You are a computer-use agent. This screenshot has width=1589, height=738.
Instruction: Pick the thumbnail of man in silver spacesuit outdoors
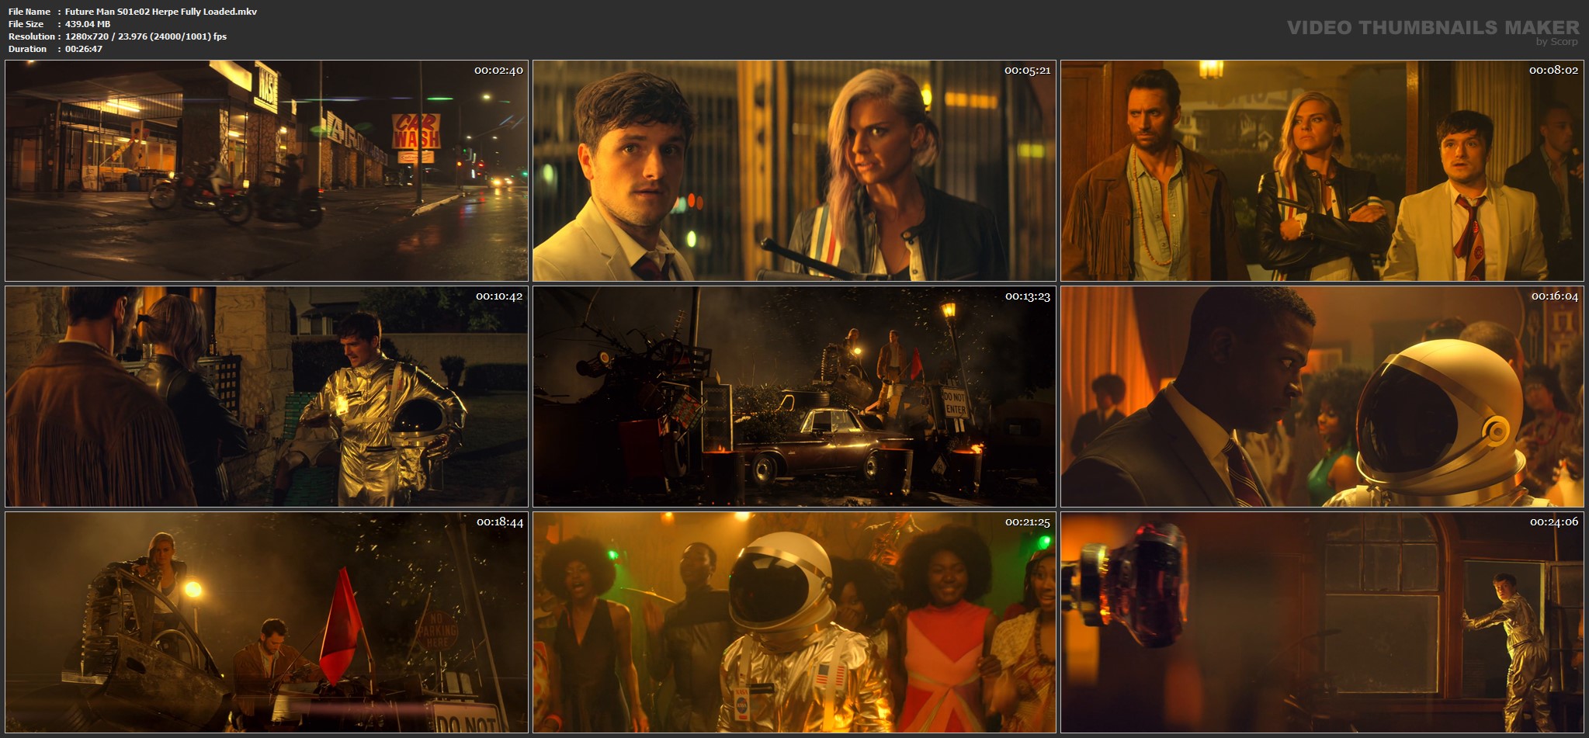[266, 397]
